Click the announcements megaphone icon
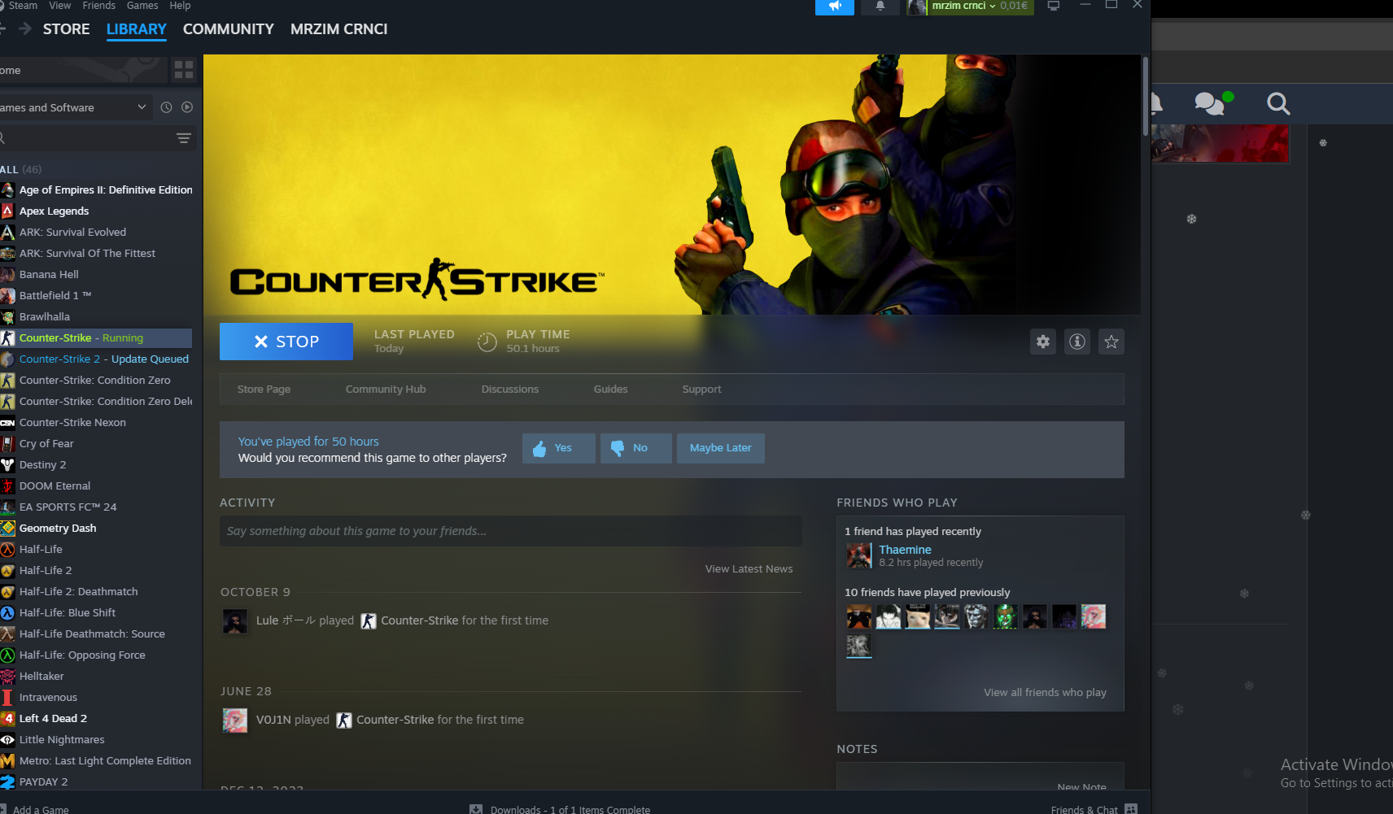 coord(834,7)
